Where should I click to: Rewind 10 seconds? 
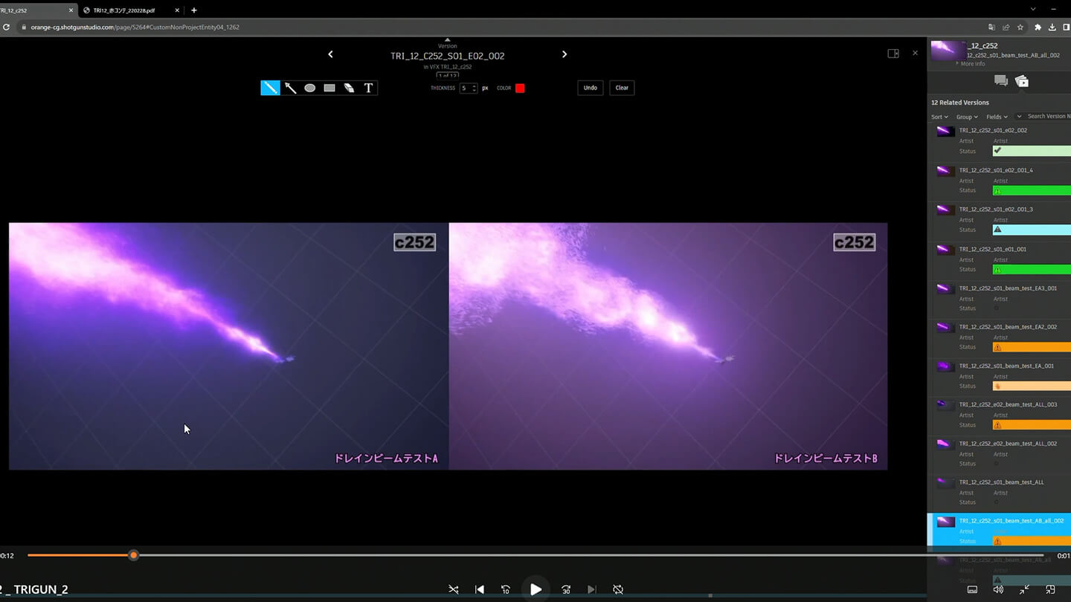[506, 589]
